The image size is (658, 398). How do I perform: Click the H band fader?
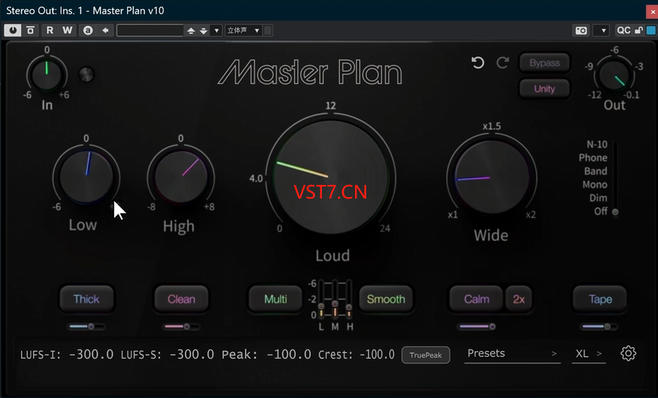click(x=349, y=299)
